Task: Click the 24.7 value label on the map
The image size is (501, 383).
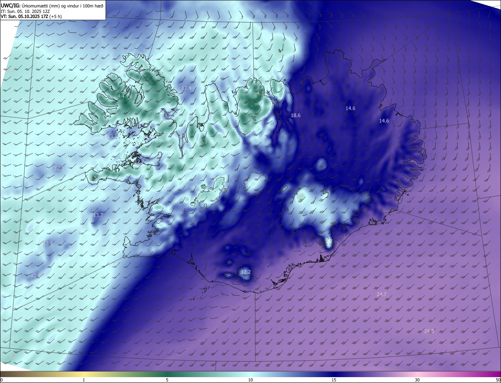Action: pos(381,294)
